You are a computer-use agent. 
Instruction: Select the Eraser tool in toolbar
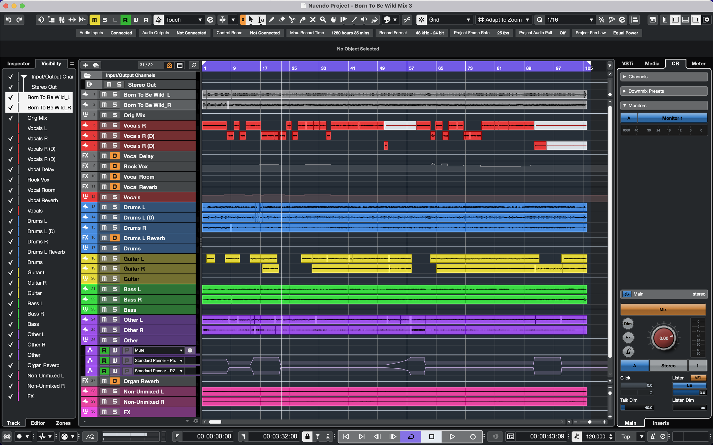tap(282, 20)
